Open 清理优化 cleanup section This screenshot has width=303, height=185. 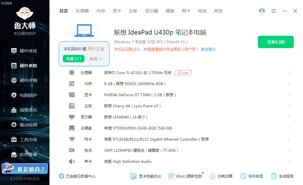24,110
